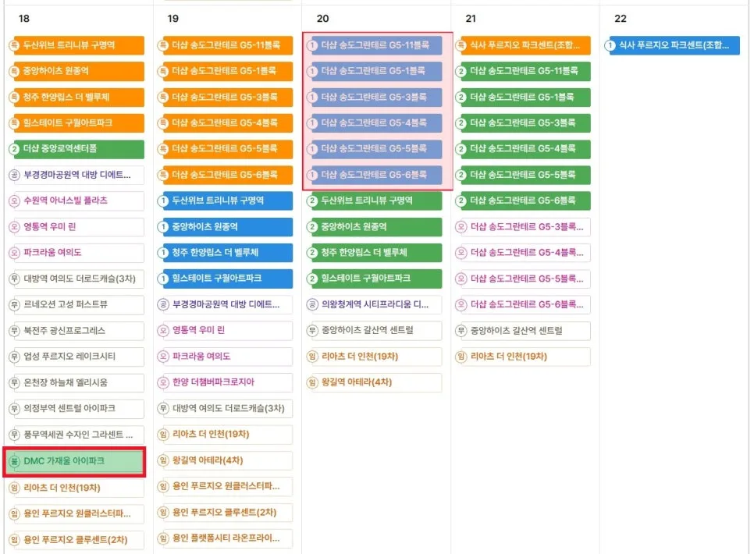Screen dimensions: 754x554
Task: Open 왕길역 아테라(4차) on day 20
Action: (x=374, y=382)
